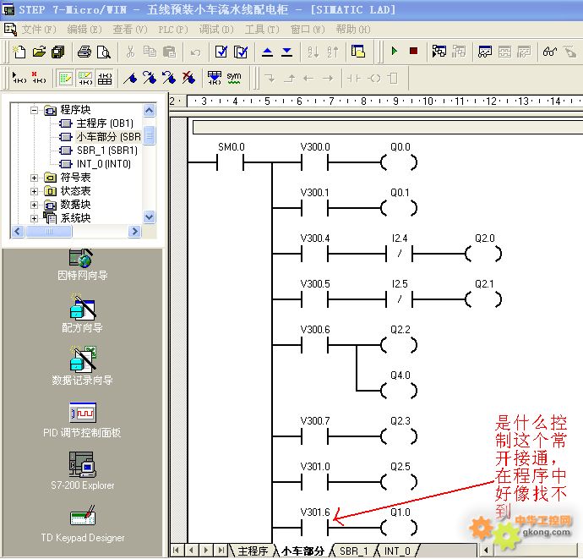
Task: Click tree panel scroll up arrow
Action: [149, 110]
